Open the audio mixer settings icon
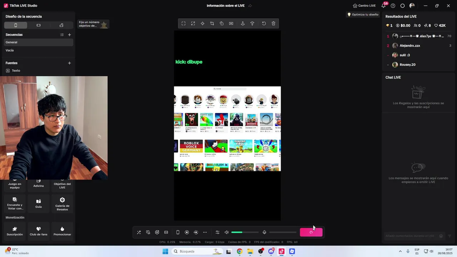457x257 pixels. 217,232
